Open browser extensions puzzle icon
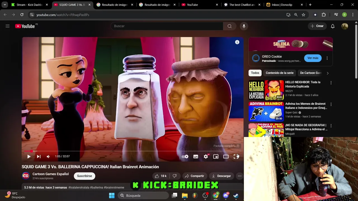The width and height of the screenshot is (358, 201). 324,15
